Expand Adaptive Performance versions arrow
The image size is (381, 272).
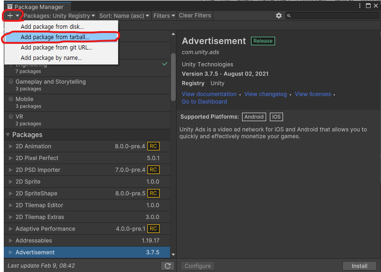pyautogui.click(x=10, y=229)
